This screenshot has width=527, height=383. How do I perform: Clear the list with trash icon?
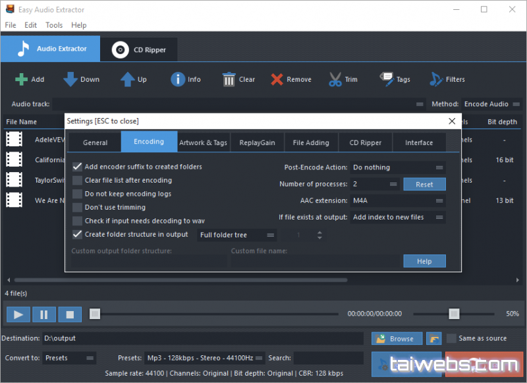point(229,80)
